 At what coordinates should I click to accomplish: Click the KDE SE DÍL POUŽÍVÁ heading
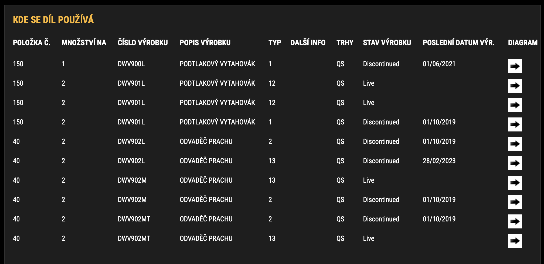53,20
